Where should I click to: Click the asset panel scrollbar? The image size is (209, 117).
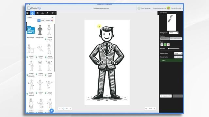(x=55, y=48)
